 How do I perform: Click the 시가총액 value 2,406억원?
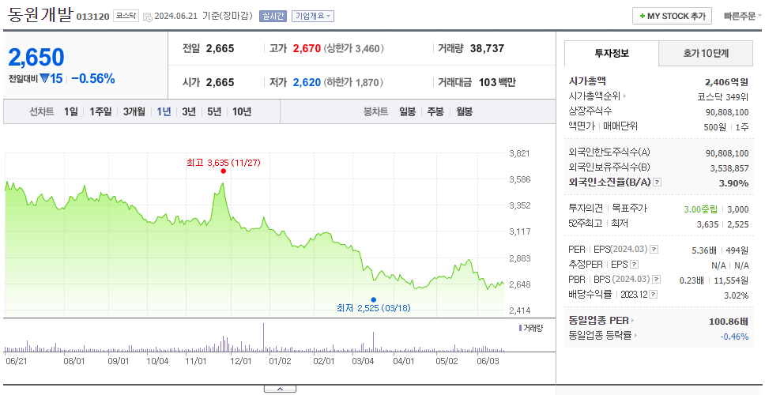[727, 82]
